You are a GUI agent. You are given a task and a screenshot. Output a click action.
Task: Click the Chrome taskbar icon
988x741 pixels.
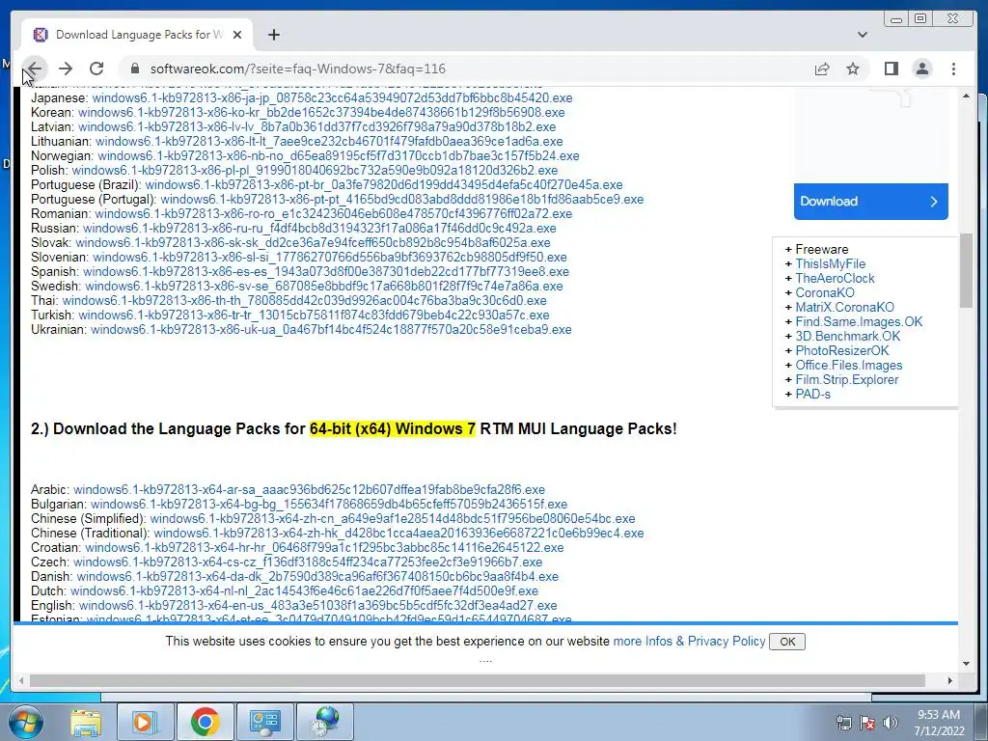205,722
